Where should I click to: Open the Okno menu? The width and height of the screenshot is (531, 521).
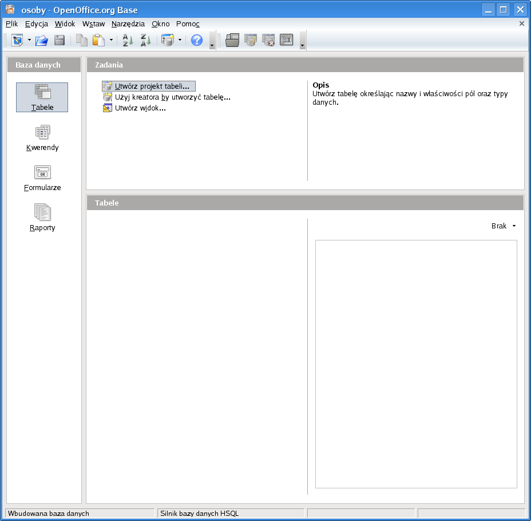point(161,23)
